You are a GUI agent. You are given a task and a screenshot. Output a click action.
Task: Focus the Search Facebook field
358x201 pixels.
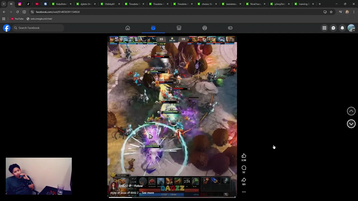(x=38, y=28)
